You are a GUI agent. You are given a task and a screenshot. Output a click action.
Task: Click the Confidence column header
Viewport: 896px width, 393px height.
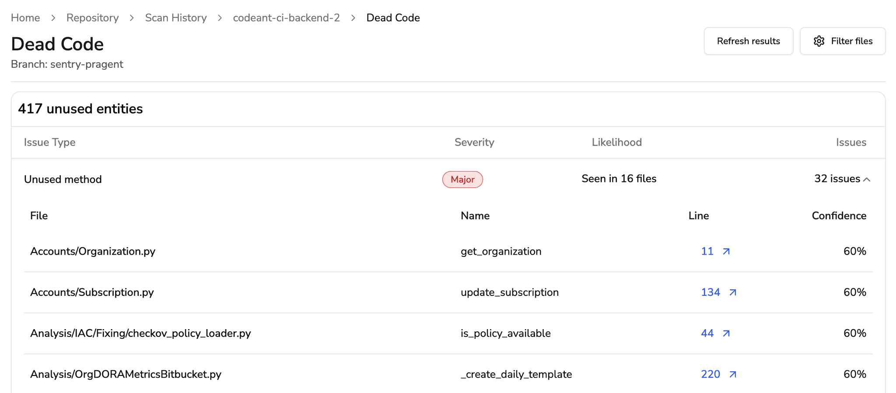click(x=839, y=216)
